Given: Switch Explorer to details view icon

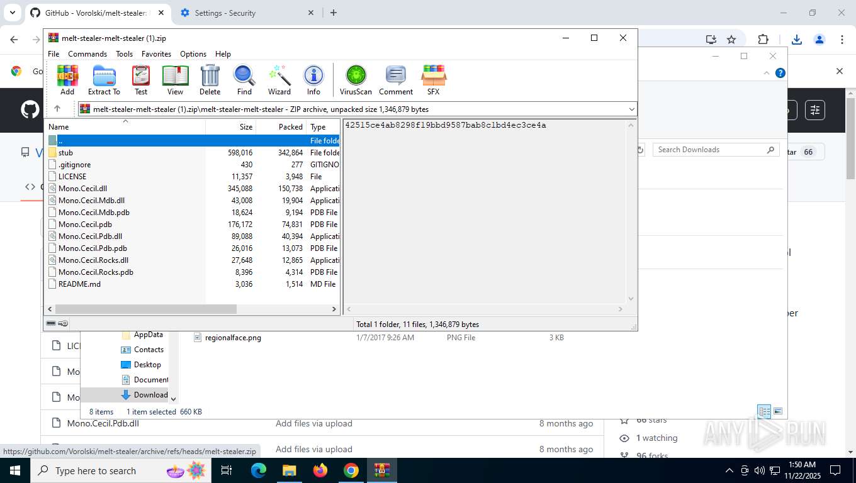Looking at the screenshot, I should (764, 411).
